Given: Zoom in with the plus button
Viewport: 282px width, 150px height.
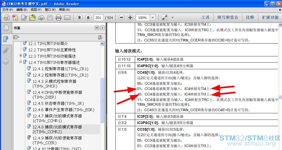Looking at the screenshot, I should tap(130, 17).
